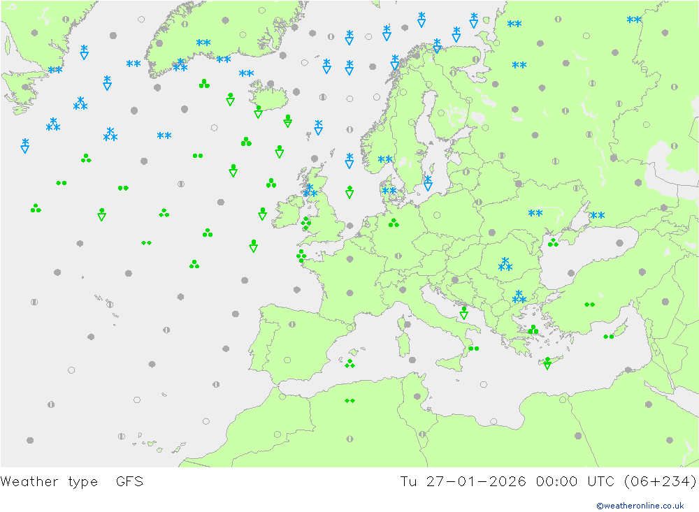
Task: Select the rain symbol over northern Germany
Action: click(394, 223)
